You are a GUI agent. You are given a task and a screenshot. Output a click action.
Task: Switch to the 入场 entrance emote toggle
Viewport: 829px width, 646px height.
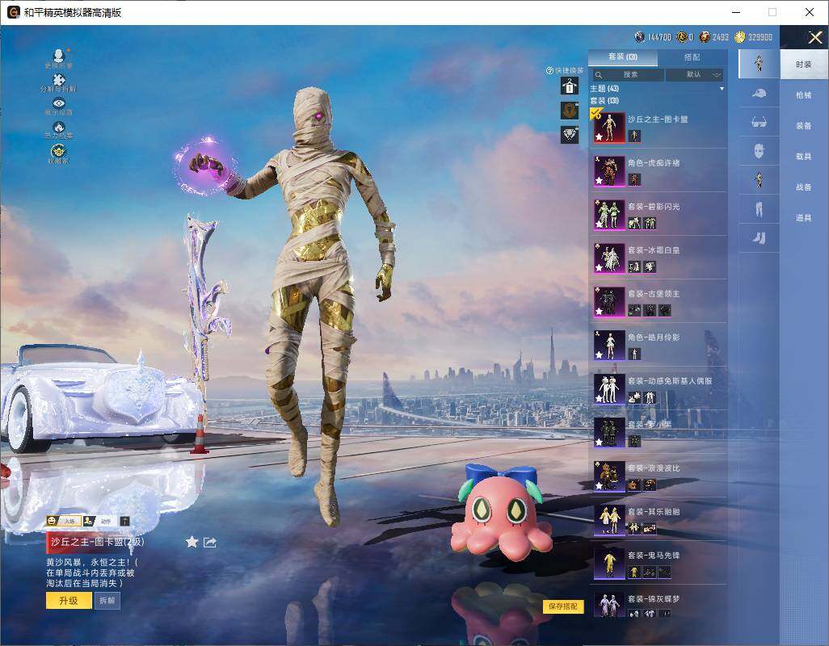click(64, 521)
